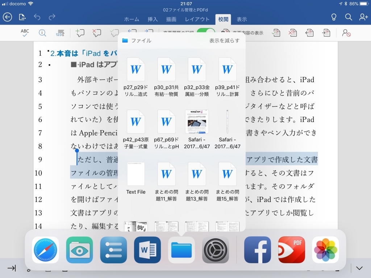Undo the last action
This screenshot has width=371, height=278.
point(37,17)
